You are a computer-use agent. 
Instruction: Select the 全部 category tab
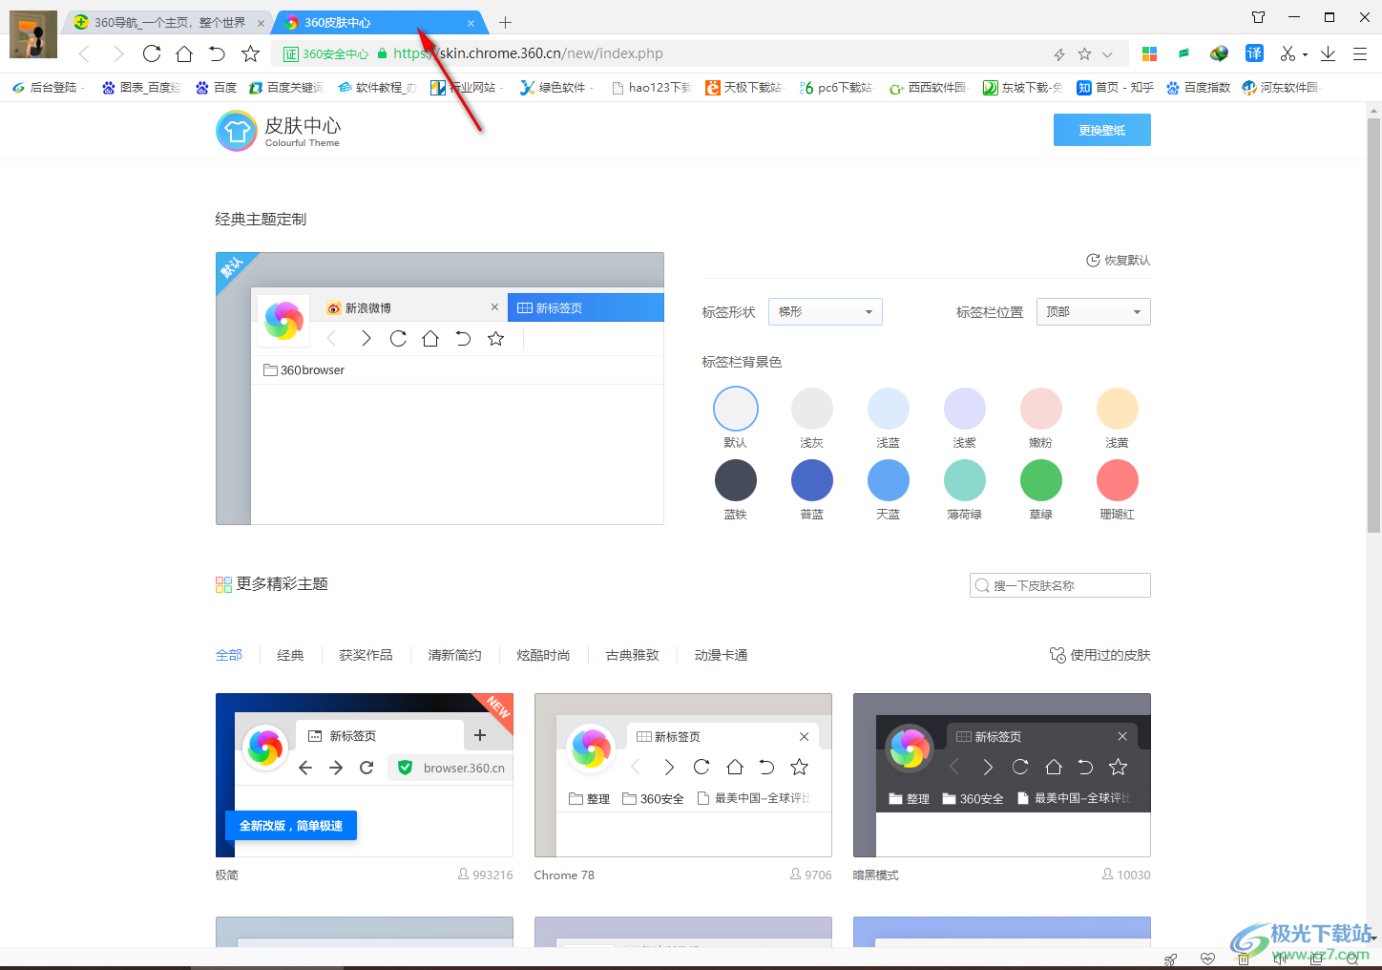point(229,655)
